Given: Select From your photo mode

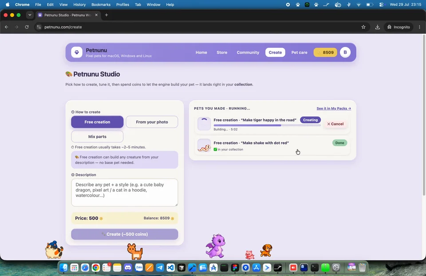Looking at the screenshot, I should 152,122.
